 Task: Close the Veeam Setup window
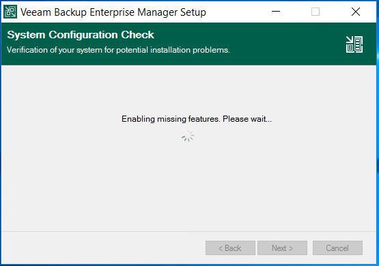pos(356,12)
